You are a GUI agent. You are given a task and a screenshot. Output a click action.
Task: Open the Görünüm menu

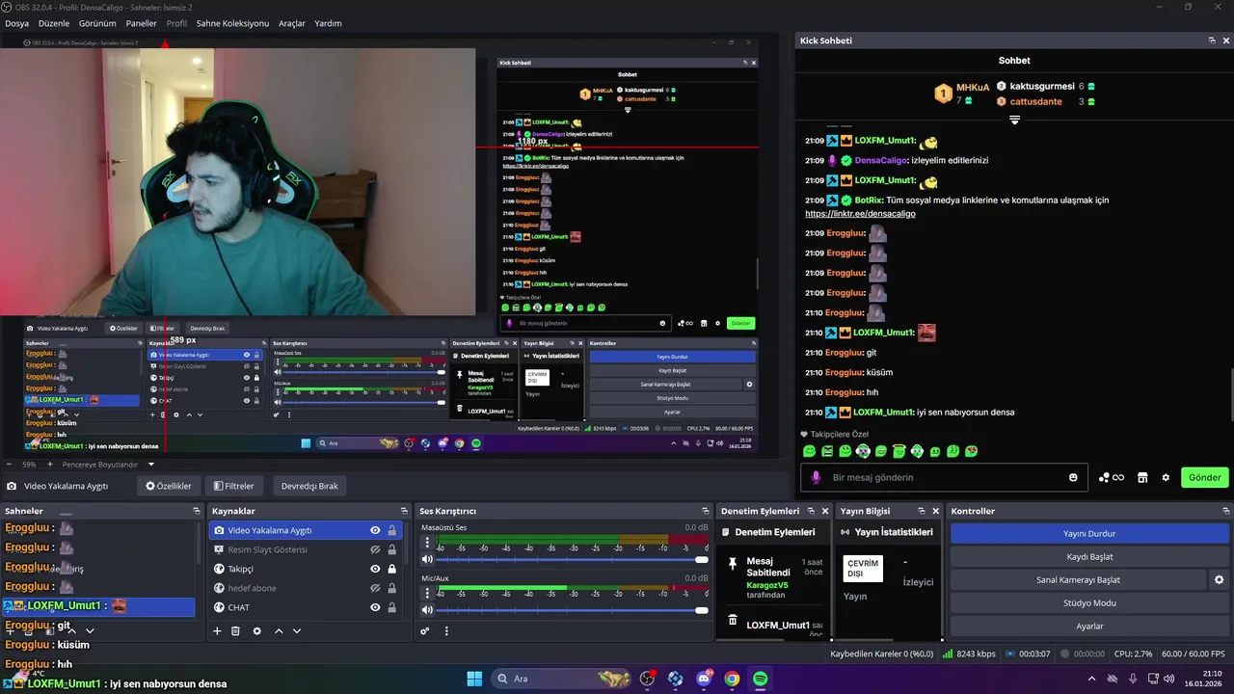click(x=97, y=23)
